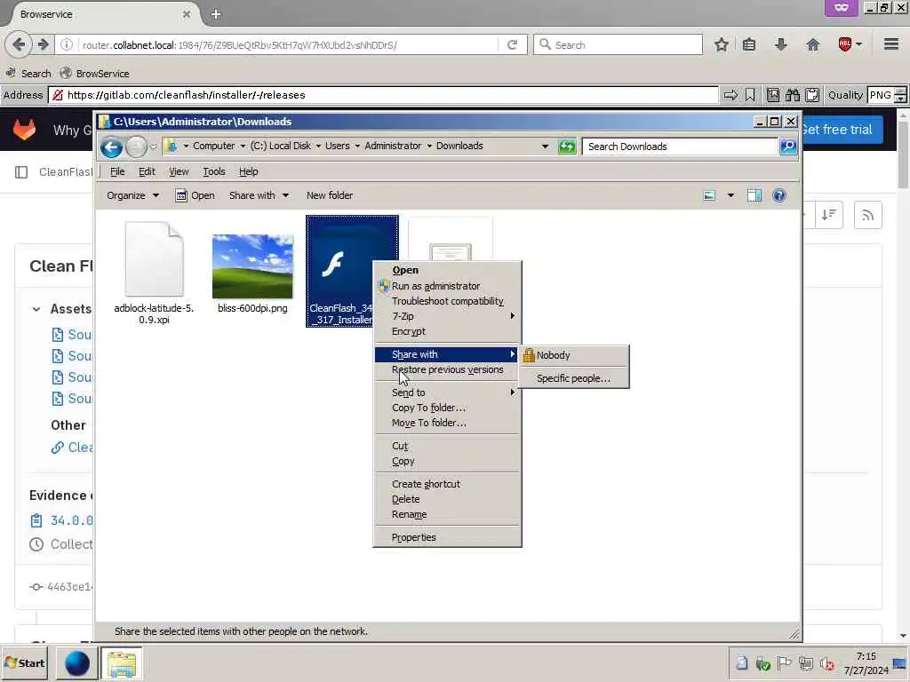Open Explorer help question mark icon

(x=779, y=195)
